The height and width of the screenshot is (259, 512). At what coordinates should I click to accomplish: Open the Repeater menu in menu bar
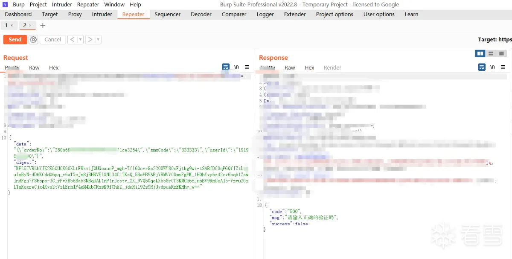tap(88, 5)
